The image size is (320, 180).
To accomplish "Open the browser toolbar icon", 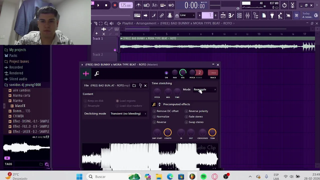I will 256,15.
